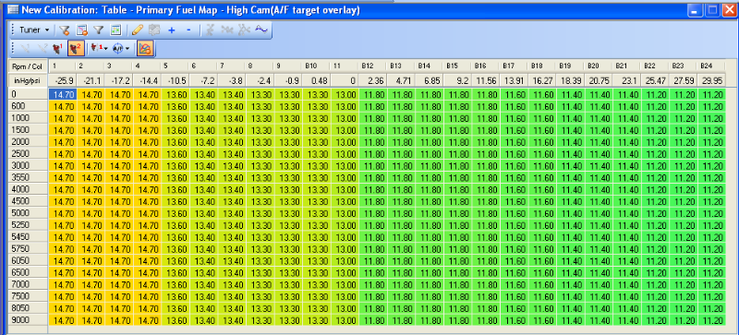Expand the cam selection 1 dropdown arrow
The height and width of the screenshot is (335, 739).
(x=106, y=48)
